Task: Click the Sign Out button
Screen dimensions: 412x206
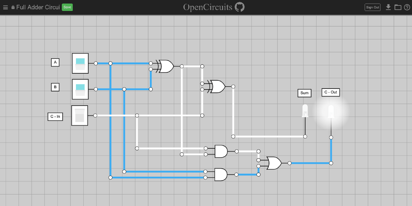Action: pyautogui.click(x=372, y=7)
